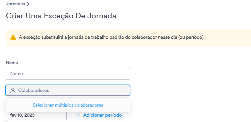Viewport: 251px width, 122px height.
Task: Click the Criar Uma Exceção De Jornada heading
Action: (61, 16)
